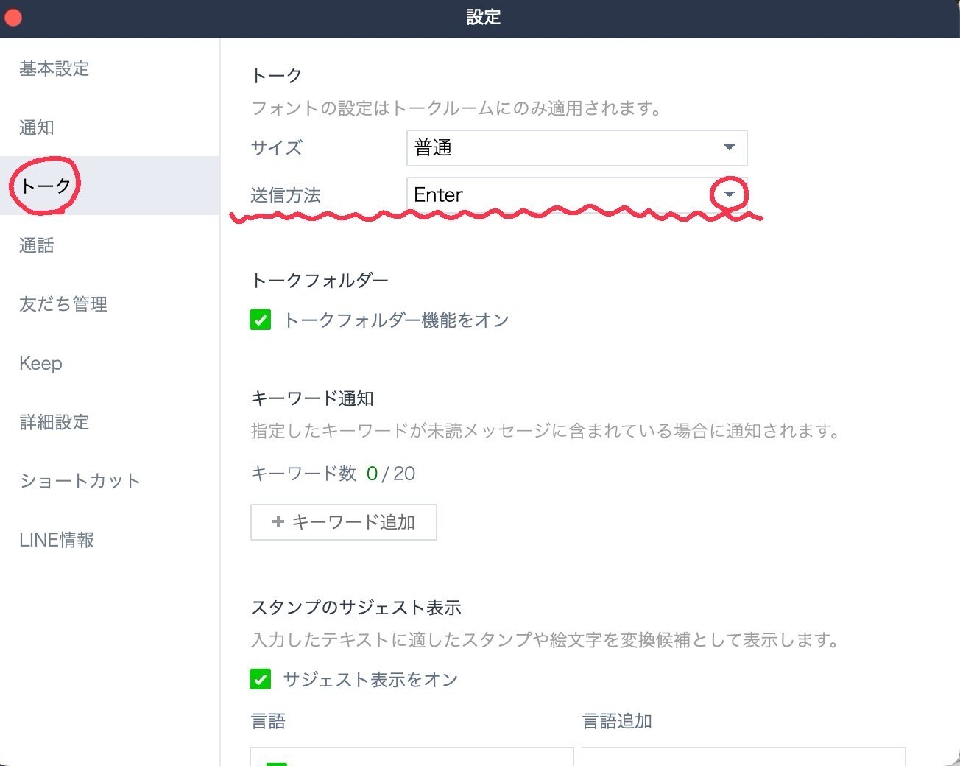
Task: Open 詳細設定 advanced settings
Action: [x=54, y=421]
